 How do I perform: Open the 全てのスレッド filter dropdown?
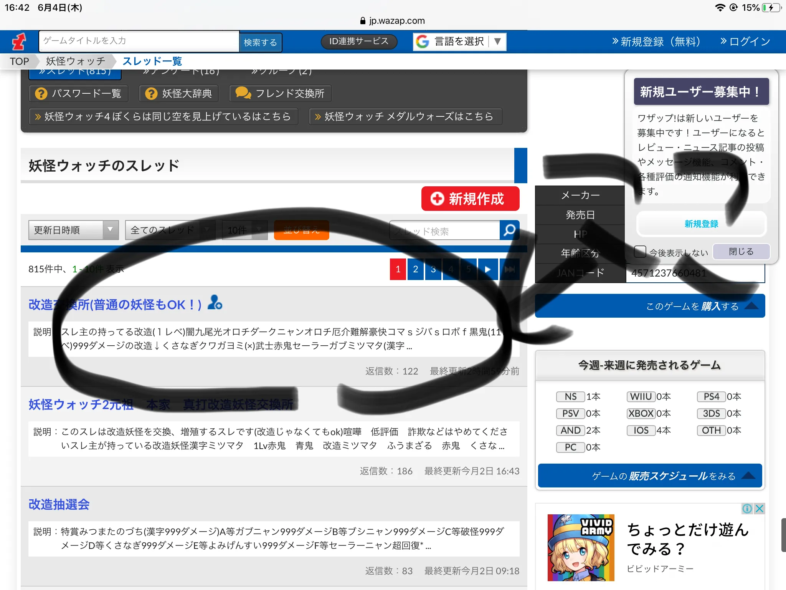(x=170, y=230)
